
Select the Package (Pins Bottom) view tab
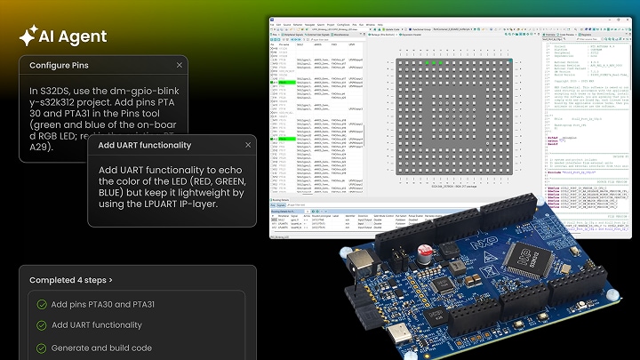382,35
